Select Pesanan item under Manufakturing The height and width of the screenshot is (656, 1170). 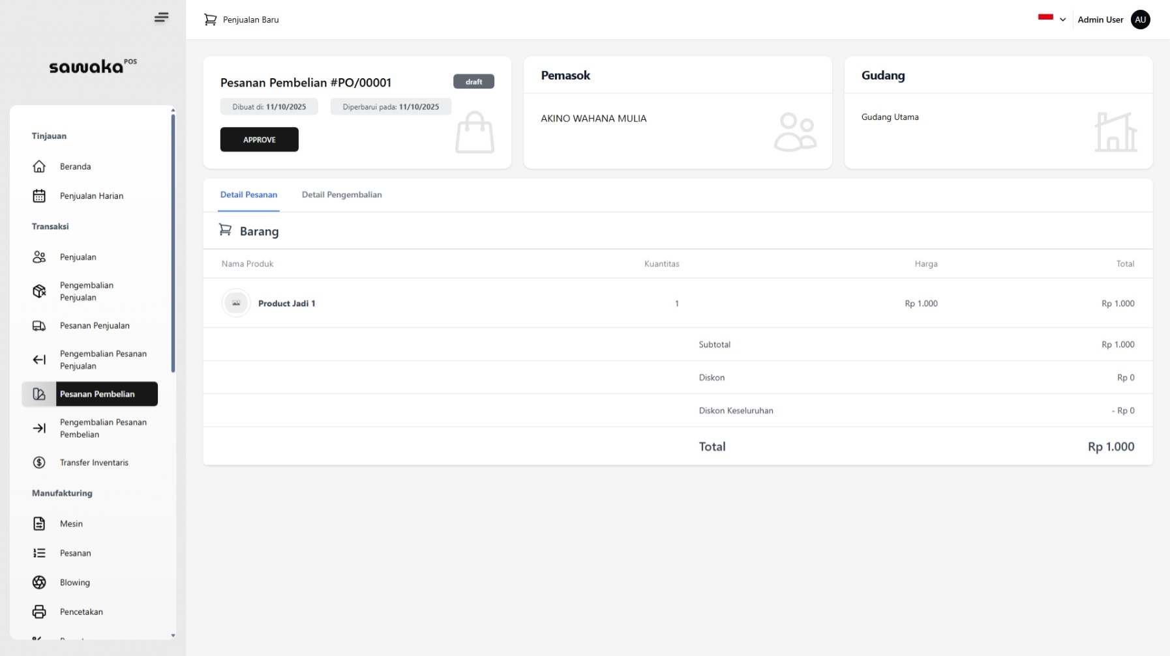[75, 553]
